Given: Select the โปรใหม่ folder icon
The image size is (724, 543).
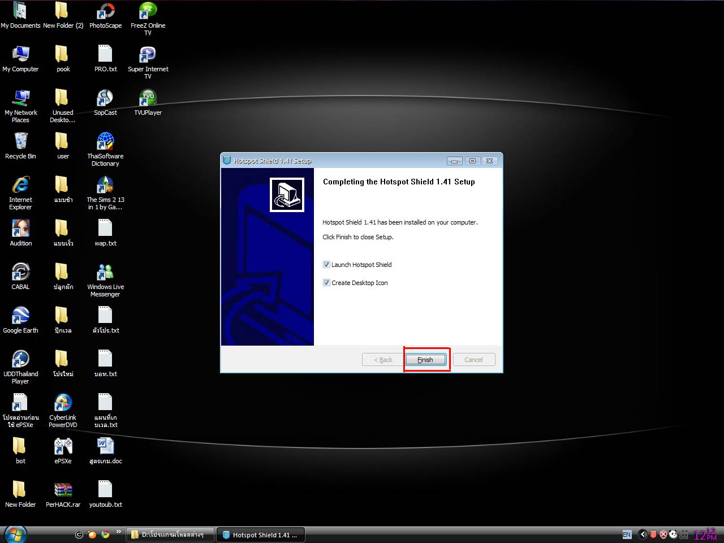Looking at the screenshot, I should (63, 364).
